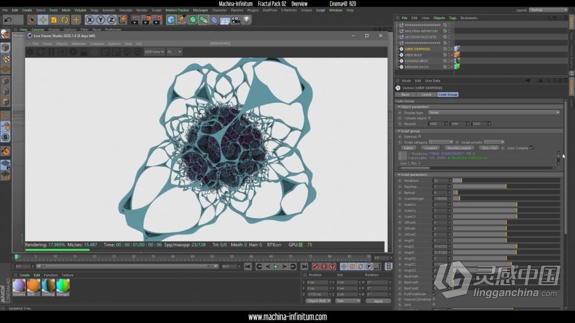Click the Record Active Objects button
This screenshot has width=575, height=323.
tap(316, 267)
